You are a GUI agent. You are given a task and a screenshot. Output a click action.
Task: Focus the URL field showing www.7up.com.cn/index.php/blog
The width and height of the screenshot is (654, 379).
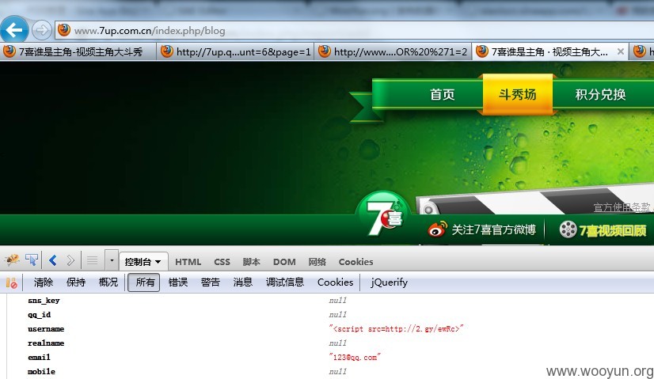[x=355, y=30]
